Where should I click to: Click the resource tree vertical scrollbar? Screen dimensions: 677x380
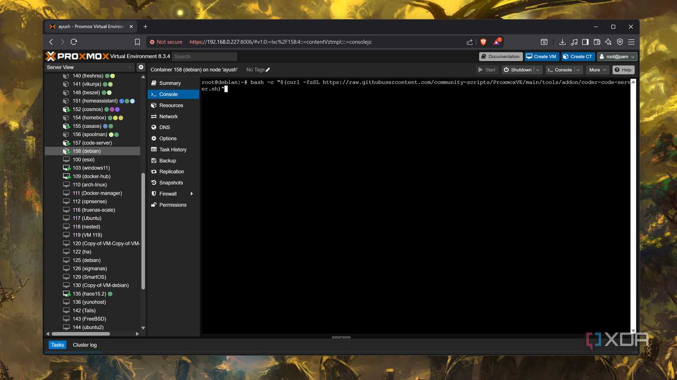click(143, 231)
